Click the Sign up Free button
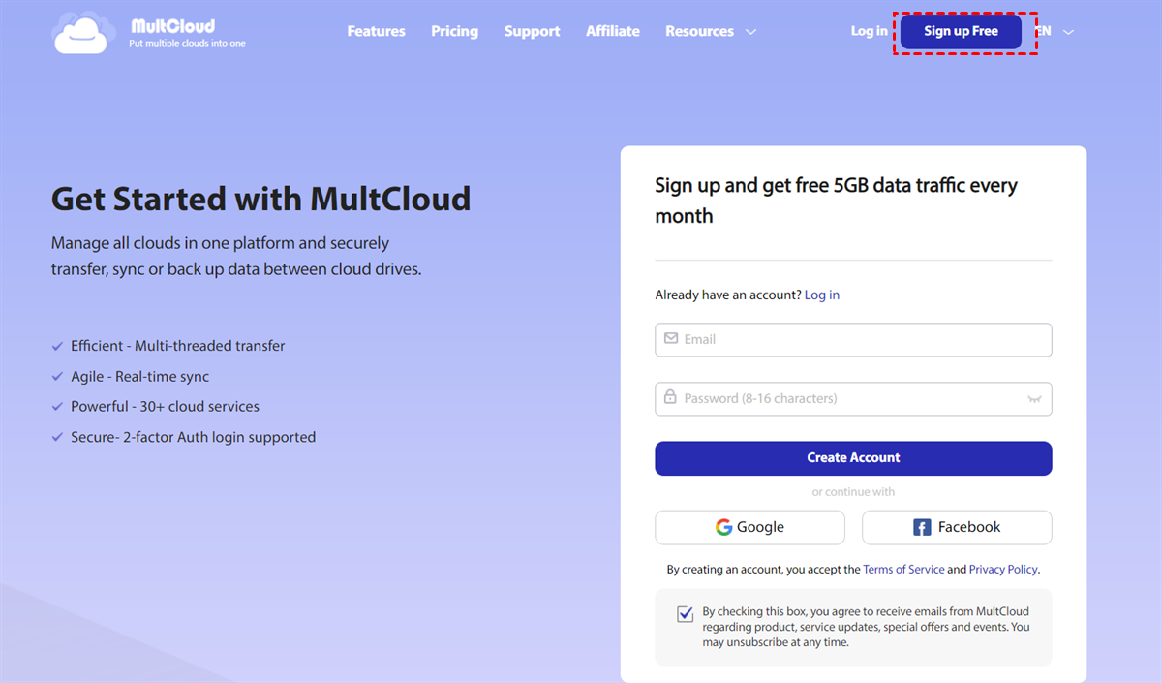The image size is (1162, 683). click(x=961, y=31)
